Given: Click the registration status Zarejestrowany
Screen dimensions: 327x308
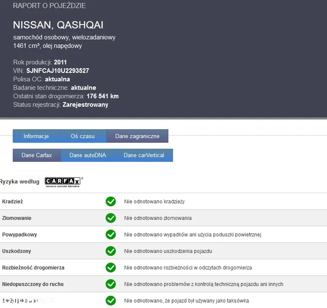Looking at the screenshot, I should coord(86,105).
